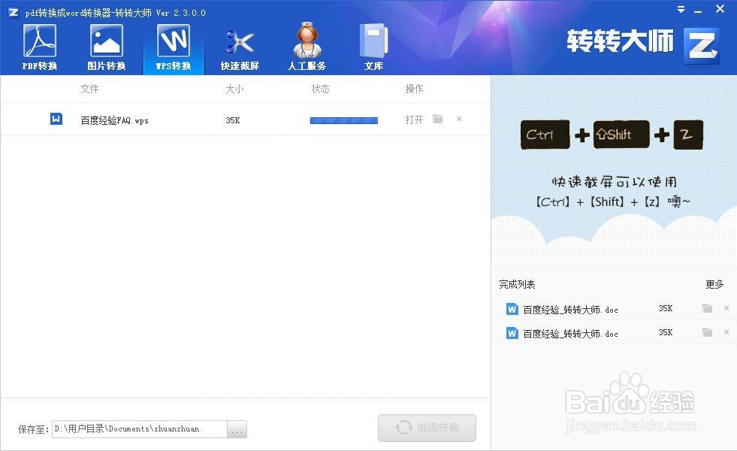Sort by the 状态 column header
Image resolution: width=737 pixels, height=451 pixels.
pyautogui.click(x=320, y=89)
